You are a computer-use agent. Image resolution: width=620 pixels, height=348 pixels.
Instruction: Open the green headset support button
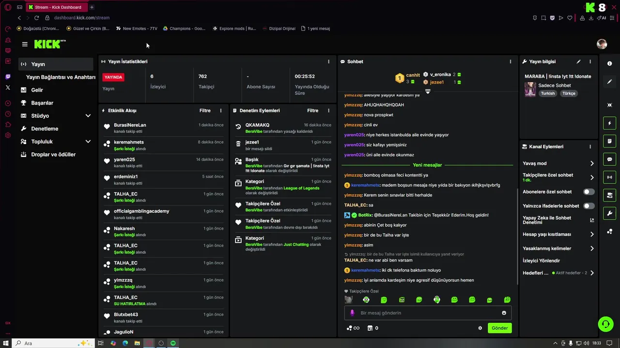[x=605, y=324]
